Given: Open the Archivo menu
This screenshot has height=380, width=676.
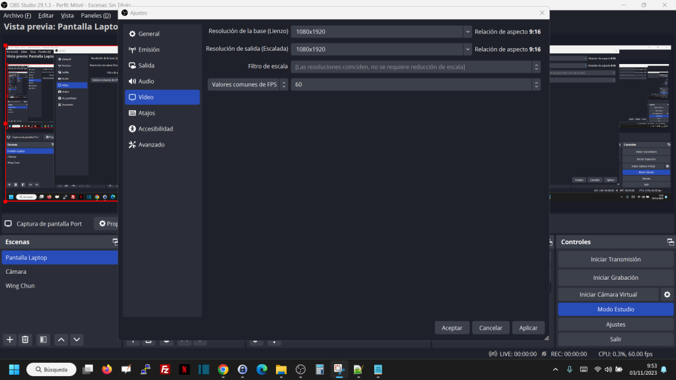Looking at the screenshot, I should (17, 16).
